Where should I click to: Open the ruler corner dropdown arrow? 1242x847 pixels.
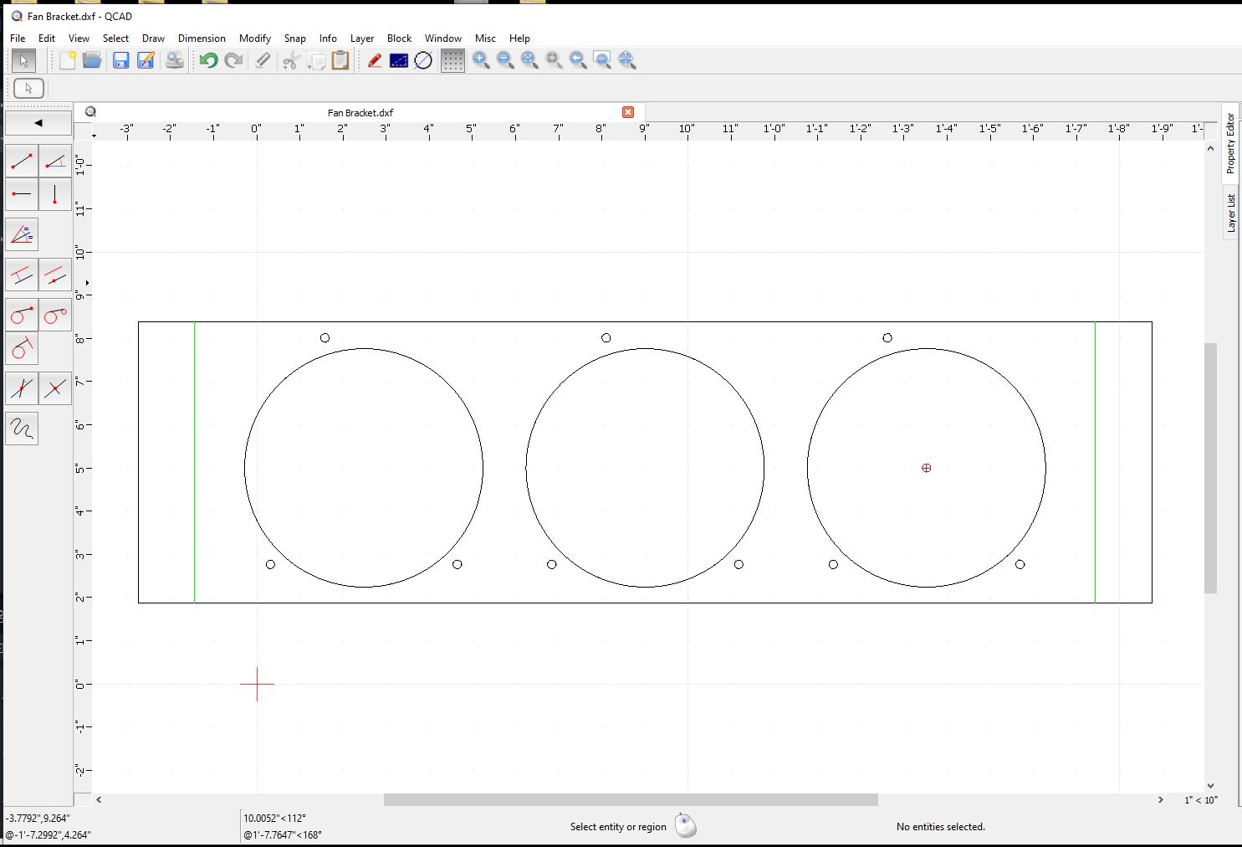(94, 136)
